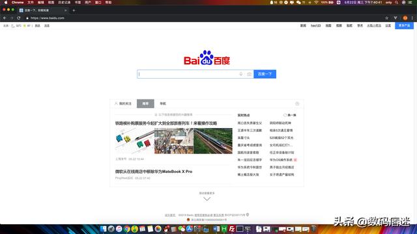Open the high-speed train thumbnail image

pos(213,141)
